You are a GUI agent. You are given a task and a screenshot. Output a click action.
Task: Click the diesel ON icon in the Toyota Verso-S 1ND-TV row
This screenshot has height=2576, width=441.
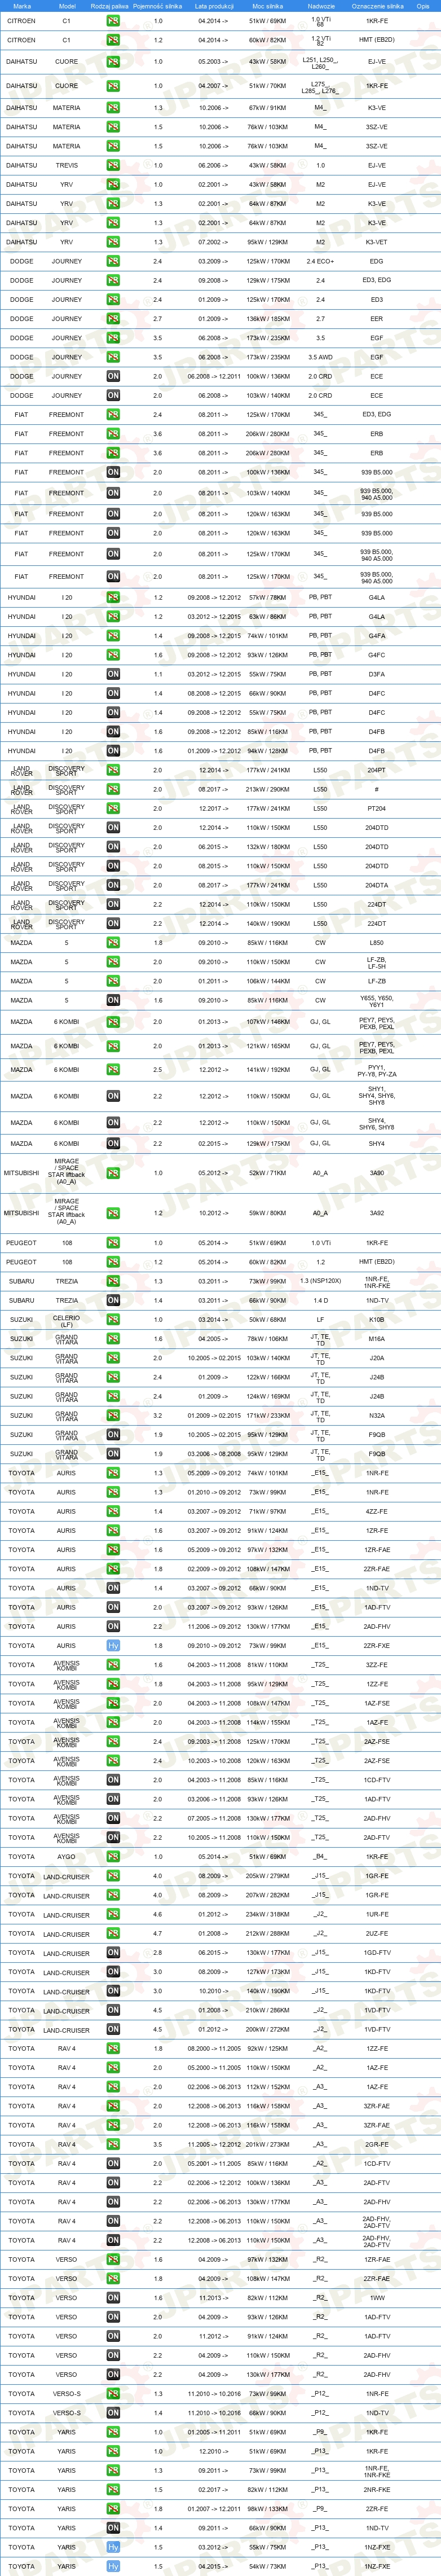pyautogui.click(x=113, y=2413)
